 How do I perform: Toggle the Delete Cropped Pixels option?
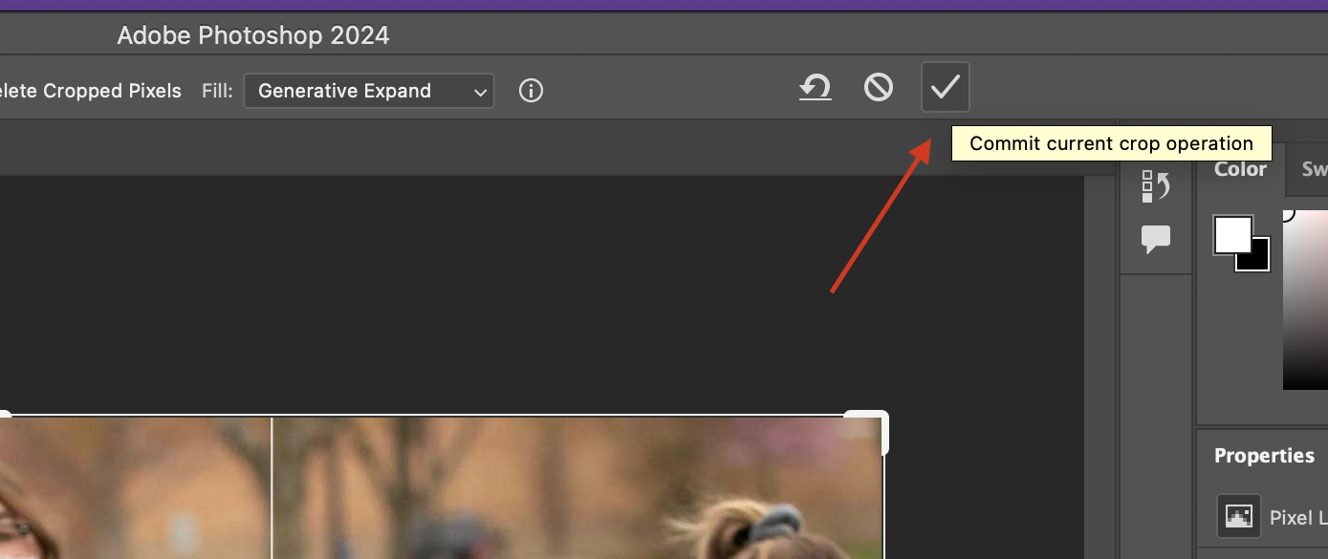tap(91, 91)
